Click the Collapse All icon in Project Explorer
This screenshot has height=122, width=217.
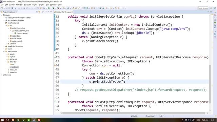(37, 12)
